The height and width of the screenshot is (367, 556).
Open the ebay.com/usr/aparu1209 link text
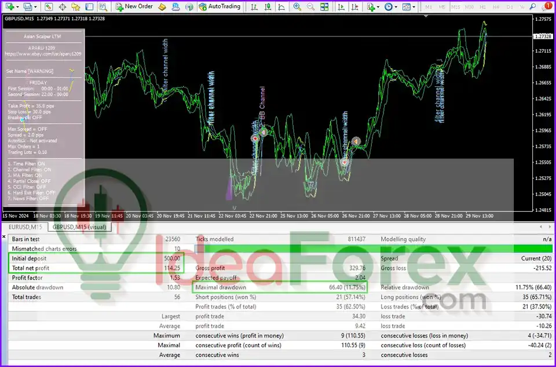(43, 54)
